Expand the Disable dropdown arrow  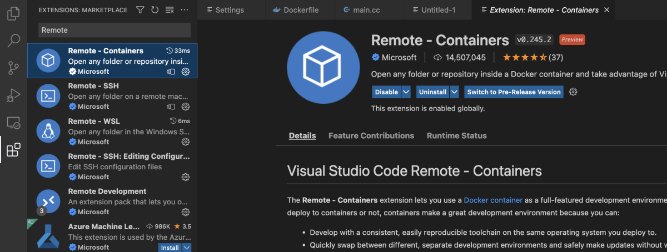pos(406,92)
